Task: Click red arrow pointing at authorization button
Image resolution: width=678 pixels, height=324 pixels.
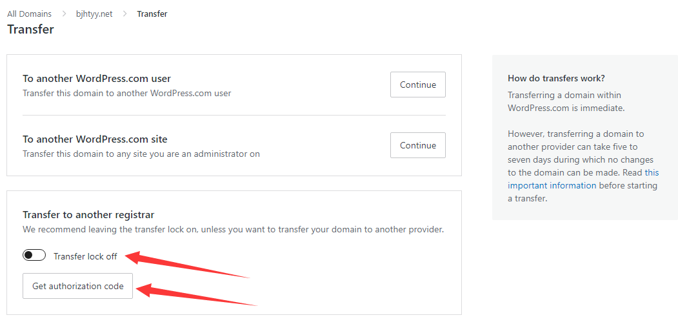Action: [x=200, y=295]
